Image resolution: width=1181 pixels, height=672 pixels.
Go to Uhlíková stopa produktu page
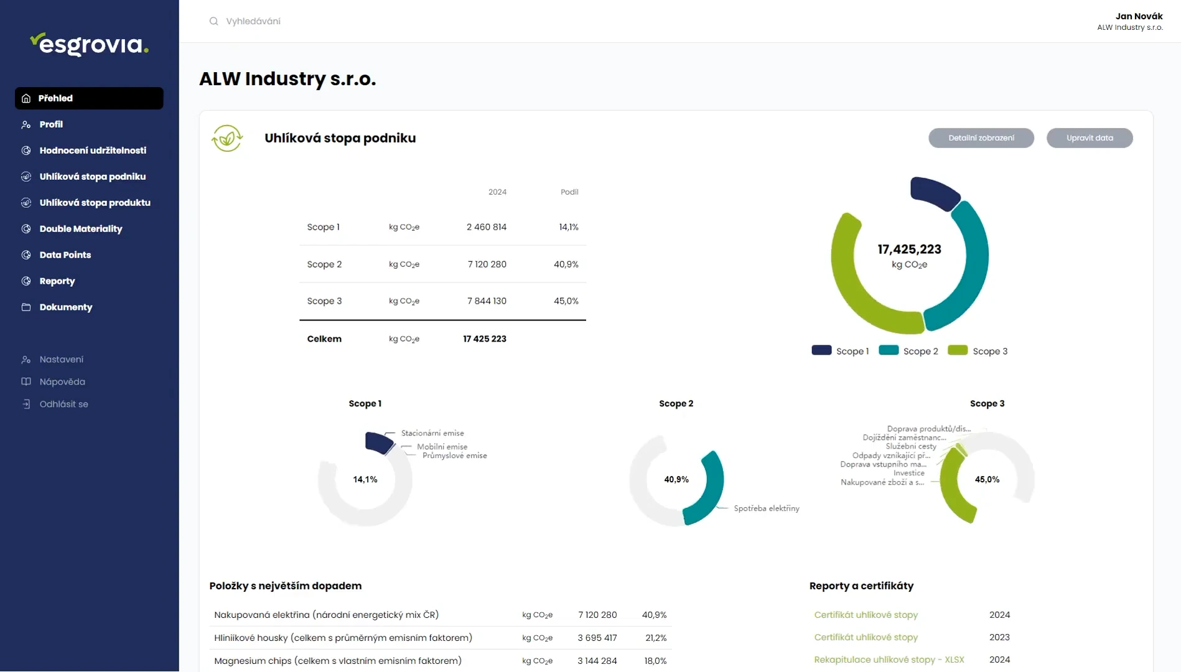(95, 203)
